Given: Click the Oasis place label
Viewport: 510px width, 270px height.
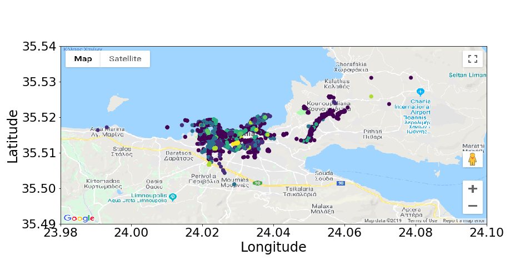Looking at the screenshot, I should (x=154, y=184).
